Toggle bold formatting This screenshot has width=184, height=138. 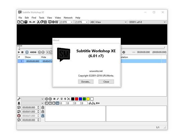coord(54,99)
